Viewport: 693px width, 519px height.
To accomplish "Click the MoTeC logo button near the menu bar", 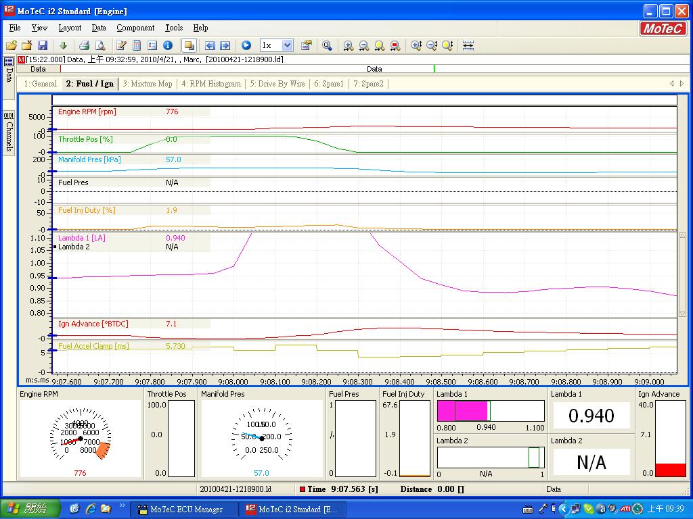I will [x=663, y=28].
